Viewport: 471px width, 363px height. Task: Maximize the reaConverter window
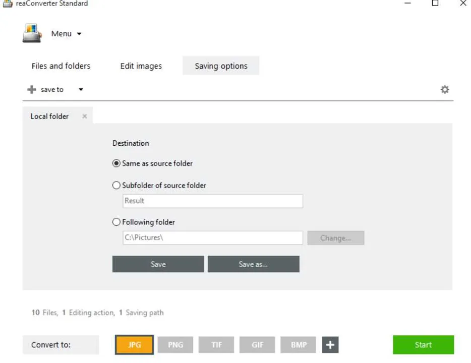[x=435, y=3]
